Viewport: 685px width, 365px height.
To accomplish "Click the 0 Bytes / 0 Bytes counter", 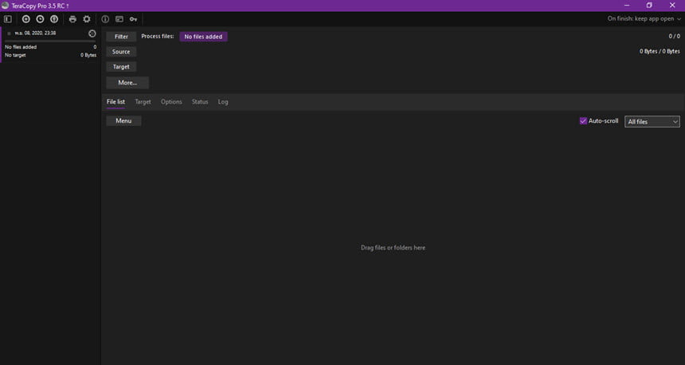I will click(660, 51).
